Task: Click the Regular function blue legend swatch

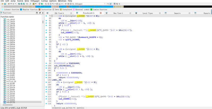Action: 21,10
